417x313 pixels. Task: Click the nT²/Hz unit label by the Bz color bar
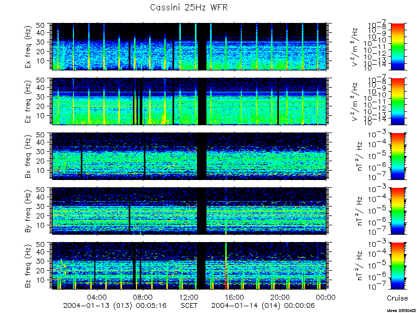coord(360,266)
